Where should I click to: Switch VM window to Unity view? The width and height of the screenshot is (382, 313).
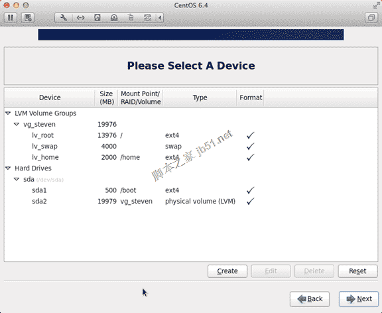[371, 18]
